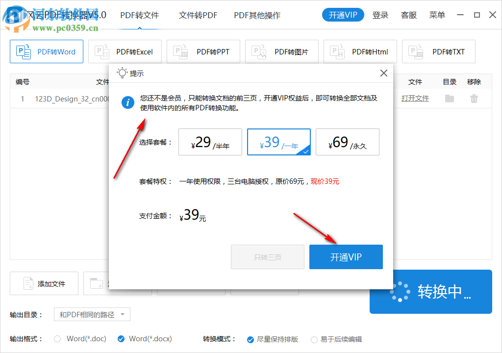502x353 pixels.
Task: Click the 开通VIP button in the dialog
Action: (x=346, y=256)
